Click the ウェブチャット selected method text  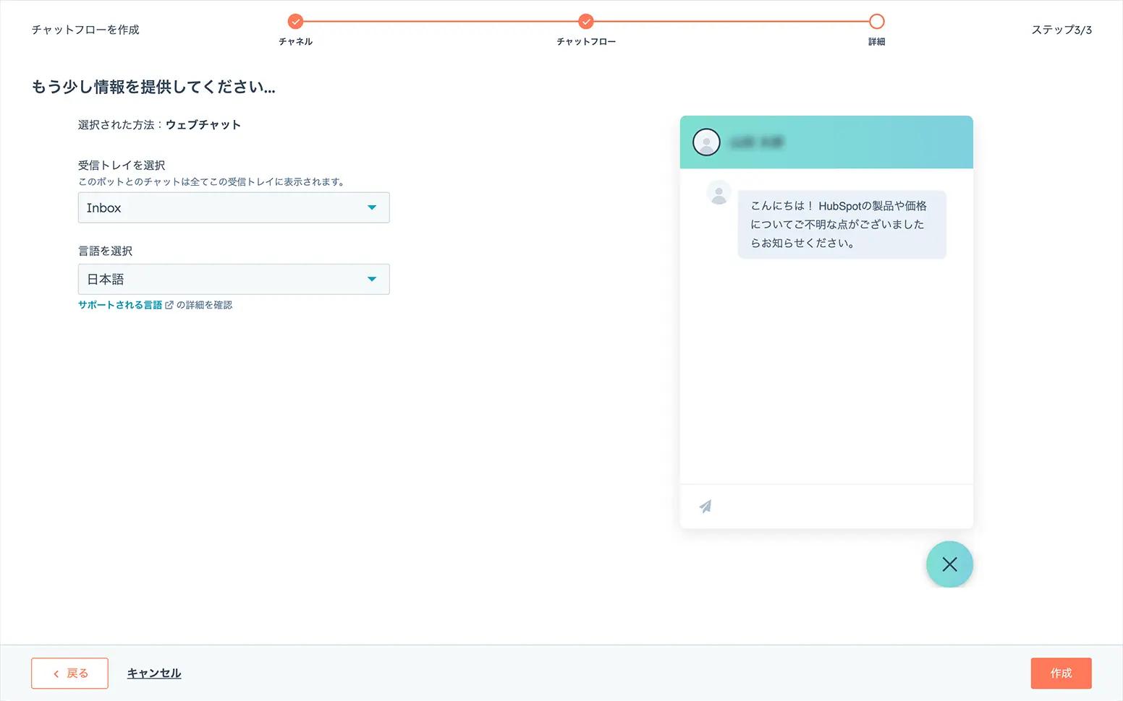pyautogui.click(x=203, y=124)
